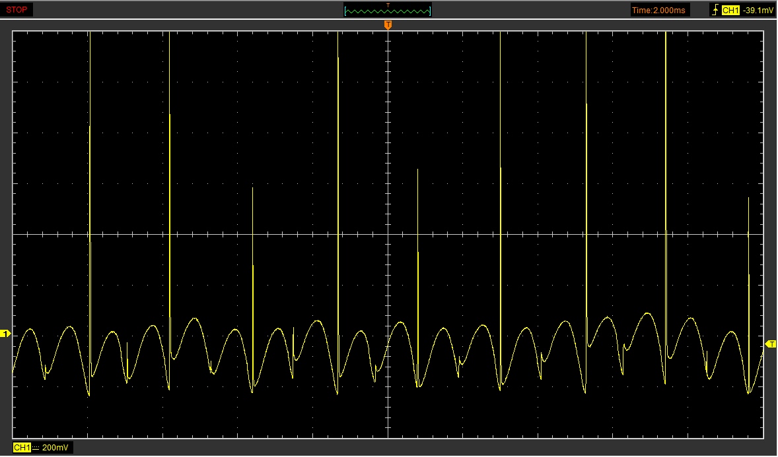Screen dimensions: 778x457
Task: Open the 200mV vertical scale readout
Action: coord(55,448)
